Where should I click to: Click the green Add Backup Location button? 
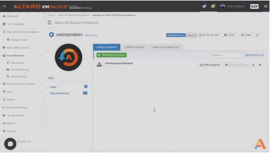tap(111, 55)
